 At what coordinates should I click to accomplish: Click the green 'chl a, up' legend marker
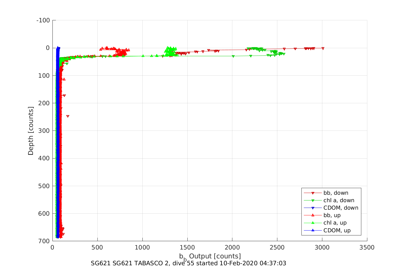pyautogui.click(x=313, y=223)
